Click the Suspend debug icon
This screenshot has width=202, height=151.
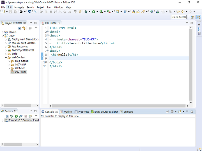46,12
